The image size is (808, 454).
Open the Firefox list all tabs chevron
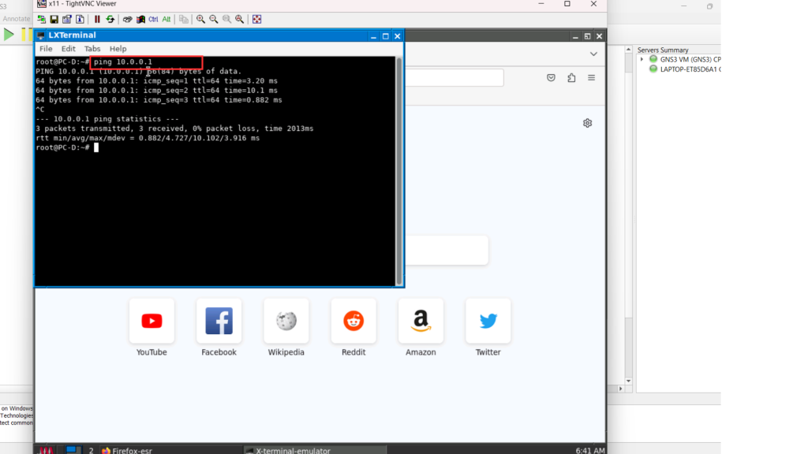coord(593,54)
